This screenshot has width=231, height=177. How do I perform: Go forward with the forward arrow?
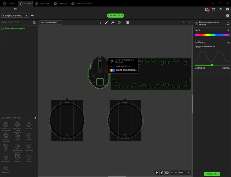[9, 9]
